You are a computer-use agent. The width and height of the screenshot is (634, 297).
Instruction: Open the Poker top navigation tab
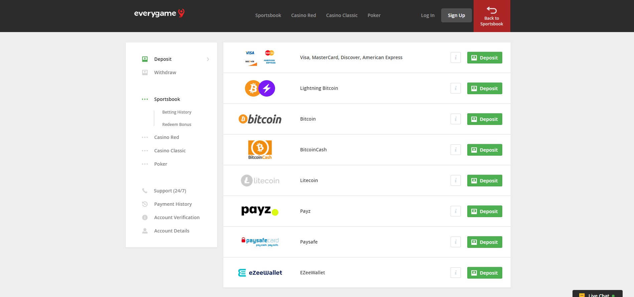click(x=374, y=15)
